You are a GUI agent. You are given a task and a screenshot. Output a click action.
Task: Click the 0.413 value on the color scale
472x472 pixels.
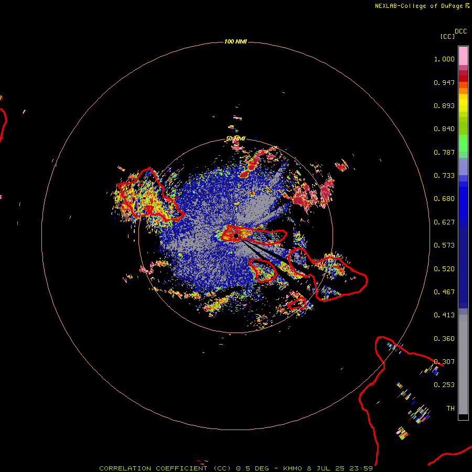click(x=444, y=315)
